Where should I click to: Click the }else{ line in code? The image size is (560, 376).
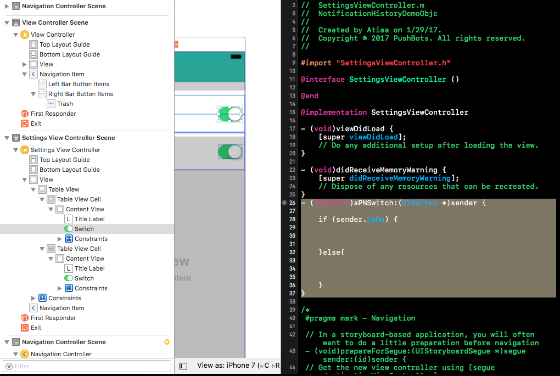(332, 252)
